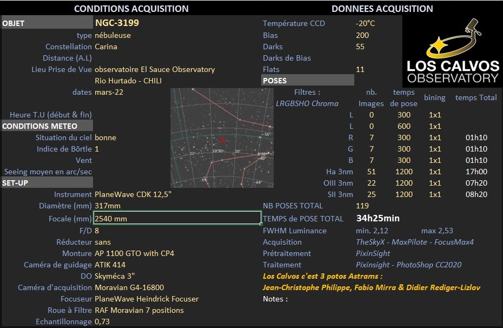Click the PlaneWave CDK 12,5" instrument cell
This screenshot has height=328, width=503.
tap(133, 194)
